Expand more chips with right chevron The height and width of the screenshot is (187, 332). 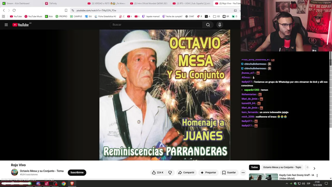pos(314,168)
